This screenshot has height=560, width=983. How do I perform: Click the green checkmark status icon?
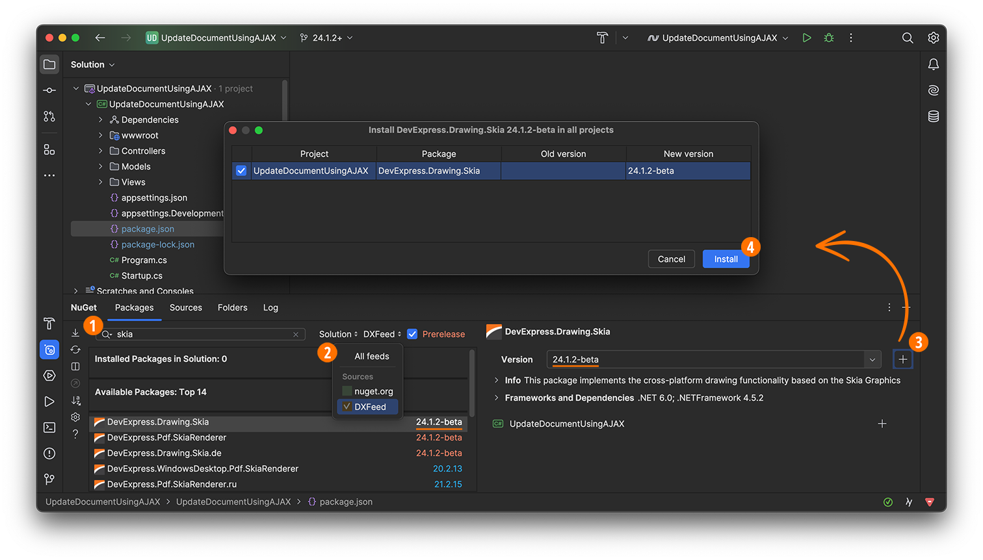coord(888,502)
